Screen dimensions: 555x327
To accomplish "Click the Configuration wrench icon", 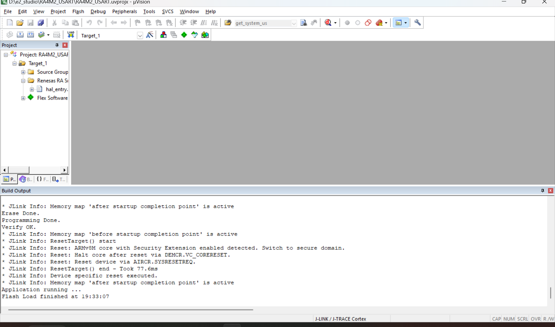I will point(417,23).
